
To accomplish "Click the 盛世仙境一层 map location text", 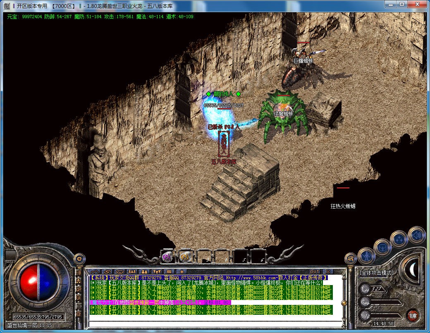I will (x=22, y=325).
